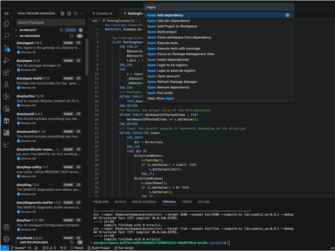Open the Accounts menu icon
Viewport: 335px width, 251px height.
coord(6,227)
